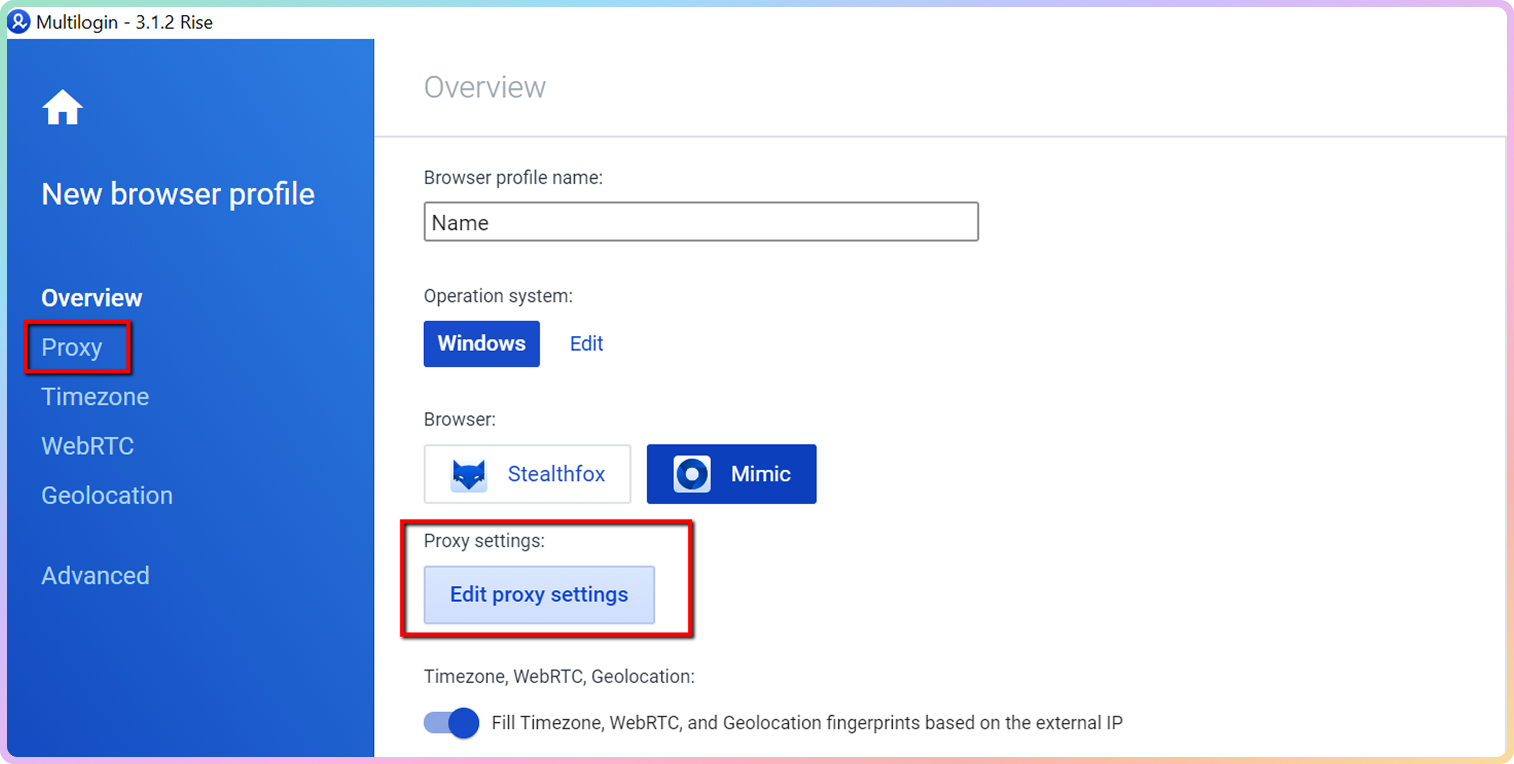Switch to the WebRTC section
The height and width of the screenshot is (764, 1514).
(x=87, y=446)
